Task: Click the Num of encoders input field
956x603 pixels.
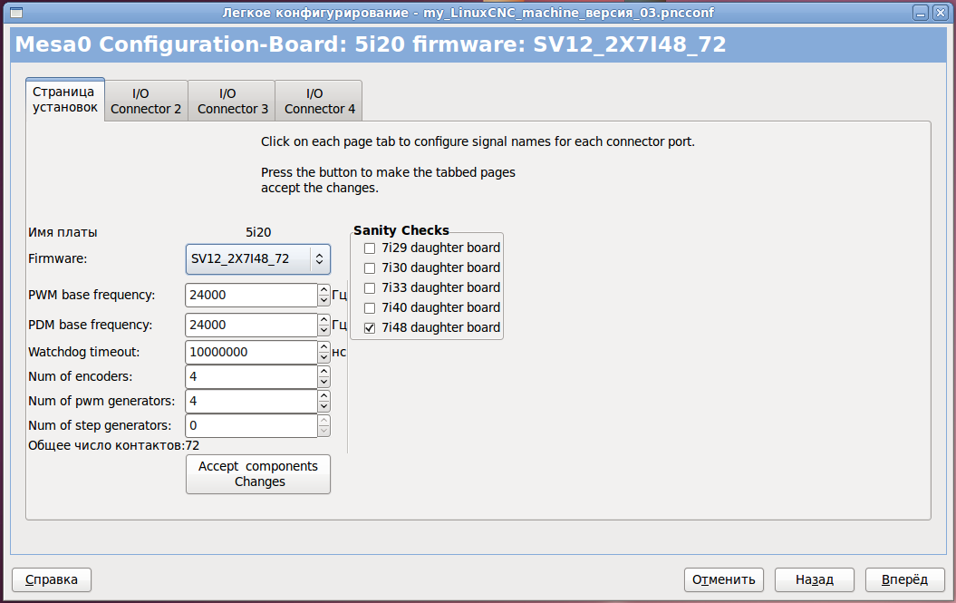Action: coord(251,376)
